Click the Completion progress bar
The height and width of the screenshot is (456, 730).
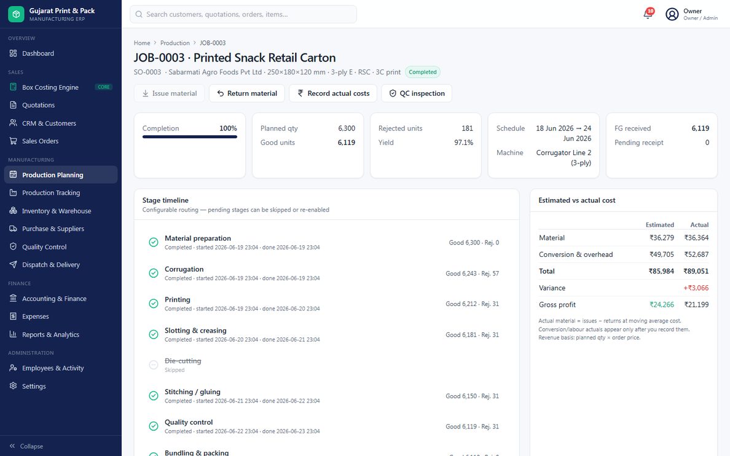[189, 136]
